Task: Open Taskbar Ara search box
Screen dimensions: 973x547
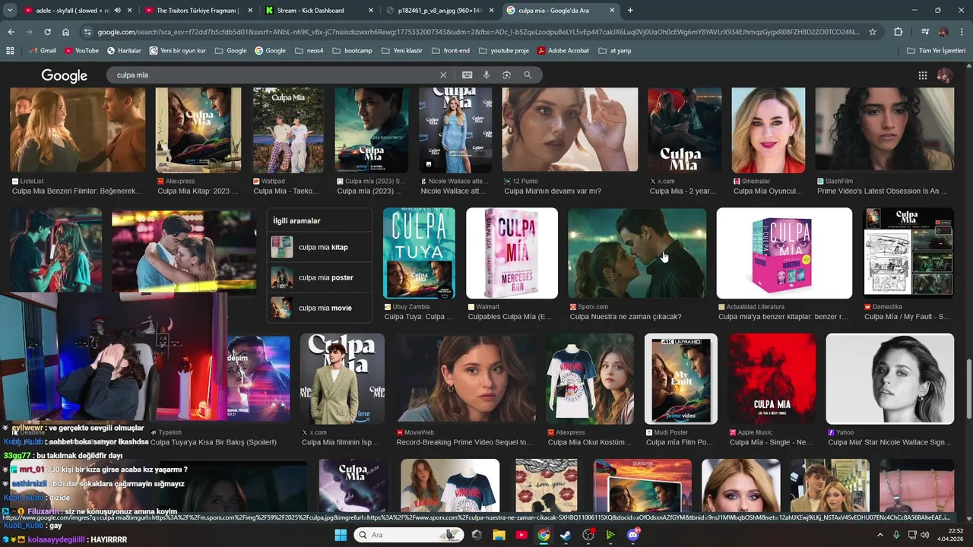Action: tap(409, 535)
